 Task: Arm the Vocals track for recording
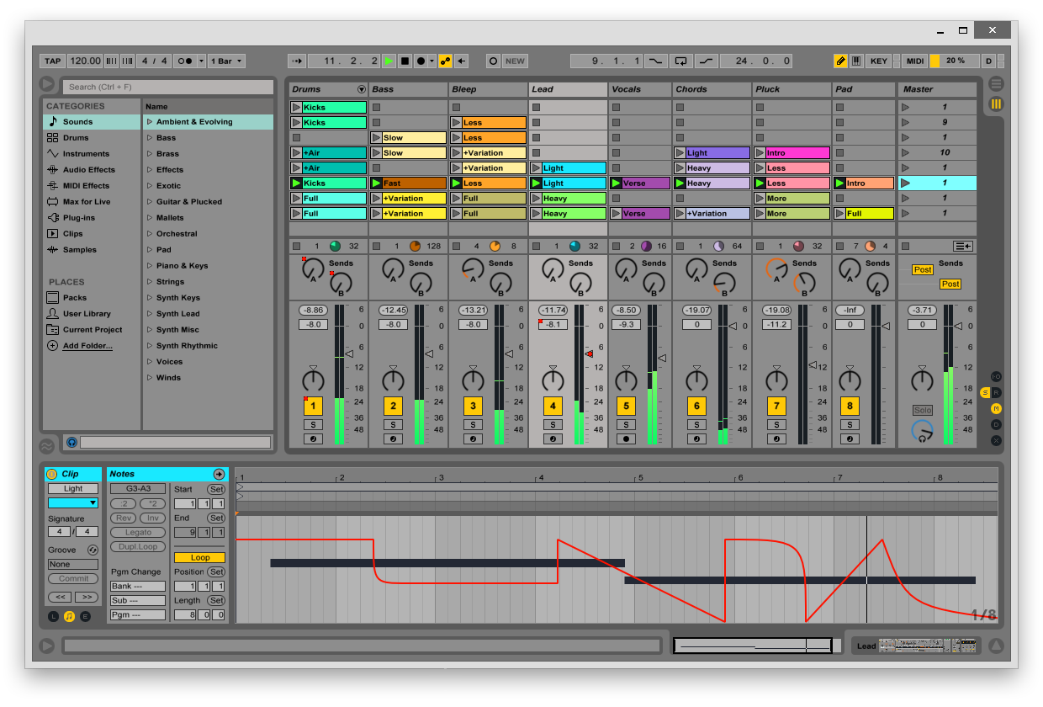click(625, 439)
